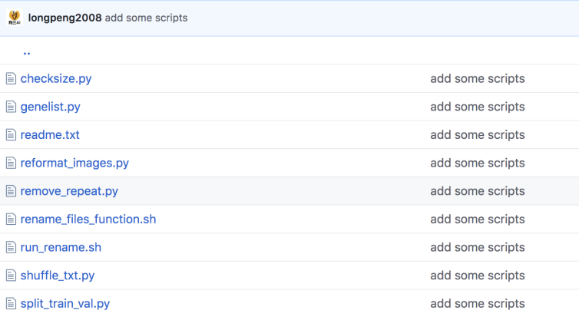Click the file icon beside run_rename.sh

11,247
